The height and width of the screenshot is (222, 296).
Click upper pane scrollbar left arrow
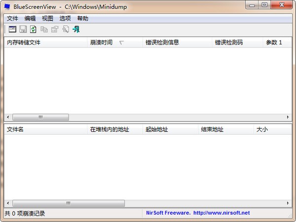coord(8,117)
